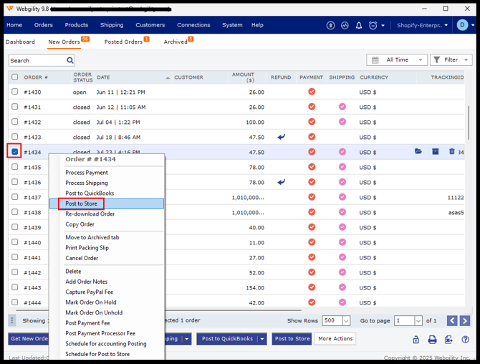This screenshot has height=364, width=480.
Task: Click the search magnifier icon
Action: point(70,61)
